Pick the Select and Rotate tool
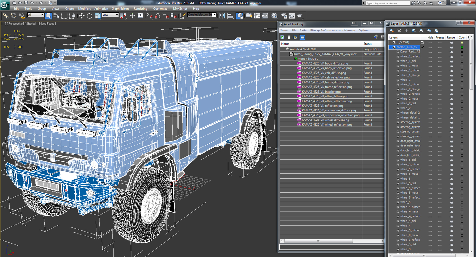The width and height of the screenshot is (476, 257). click(x=89, y=15)
